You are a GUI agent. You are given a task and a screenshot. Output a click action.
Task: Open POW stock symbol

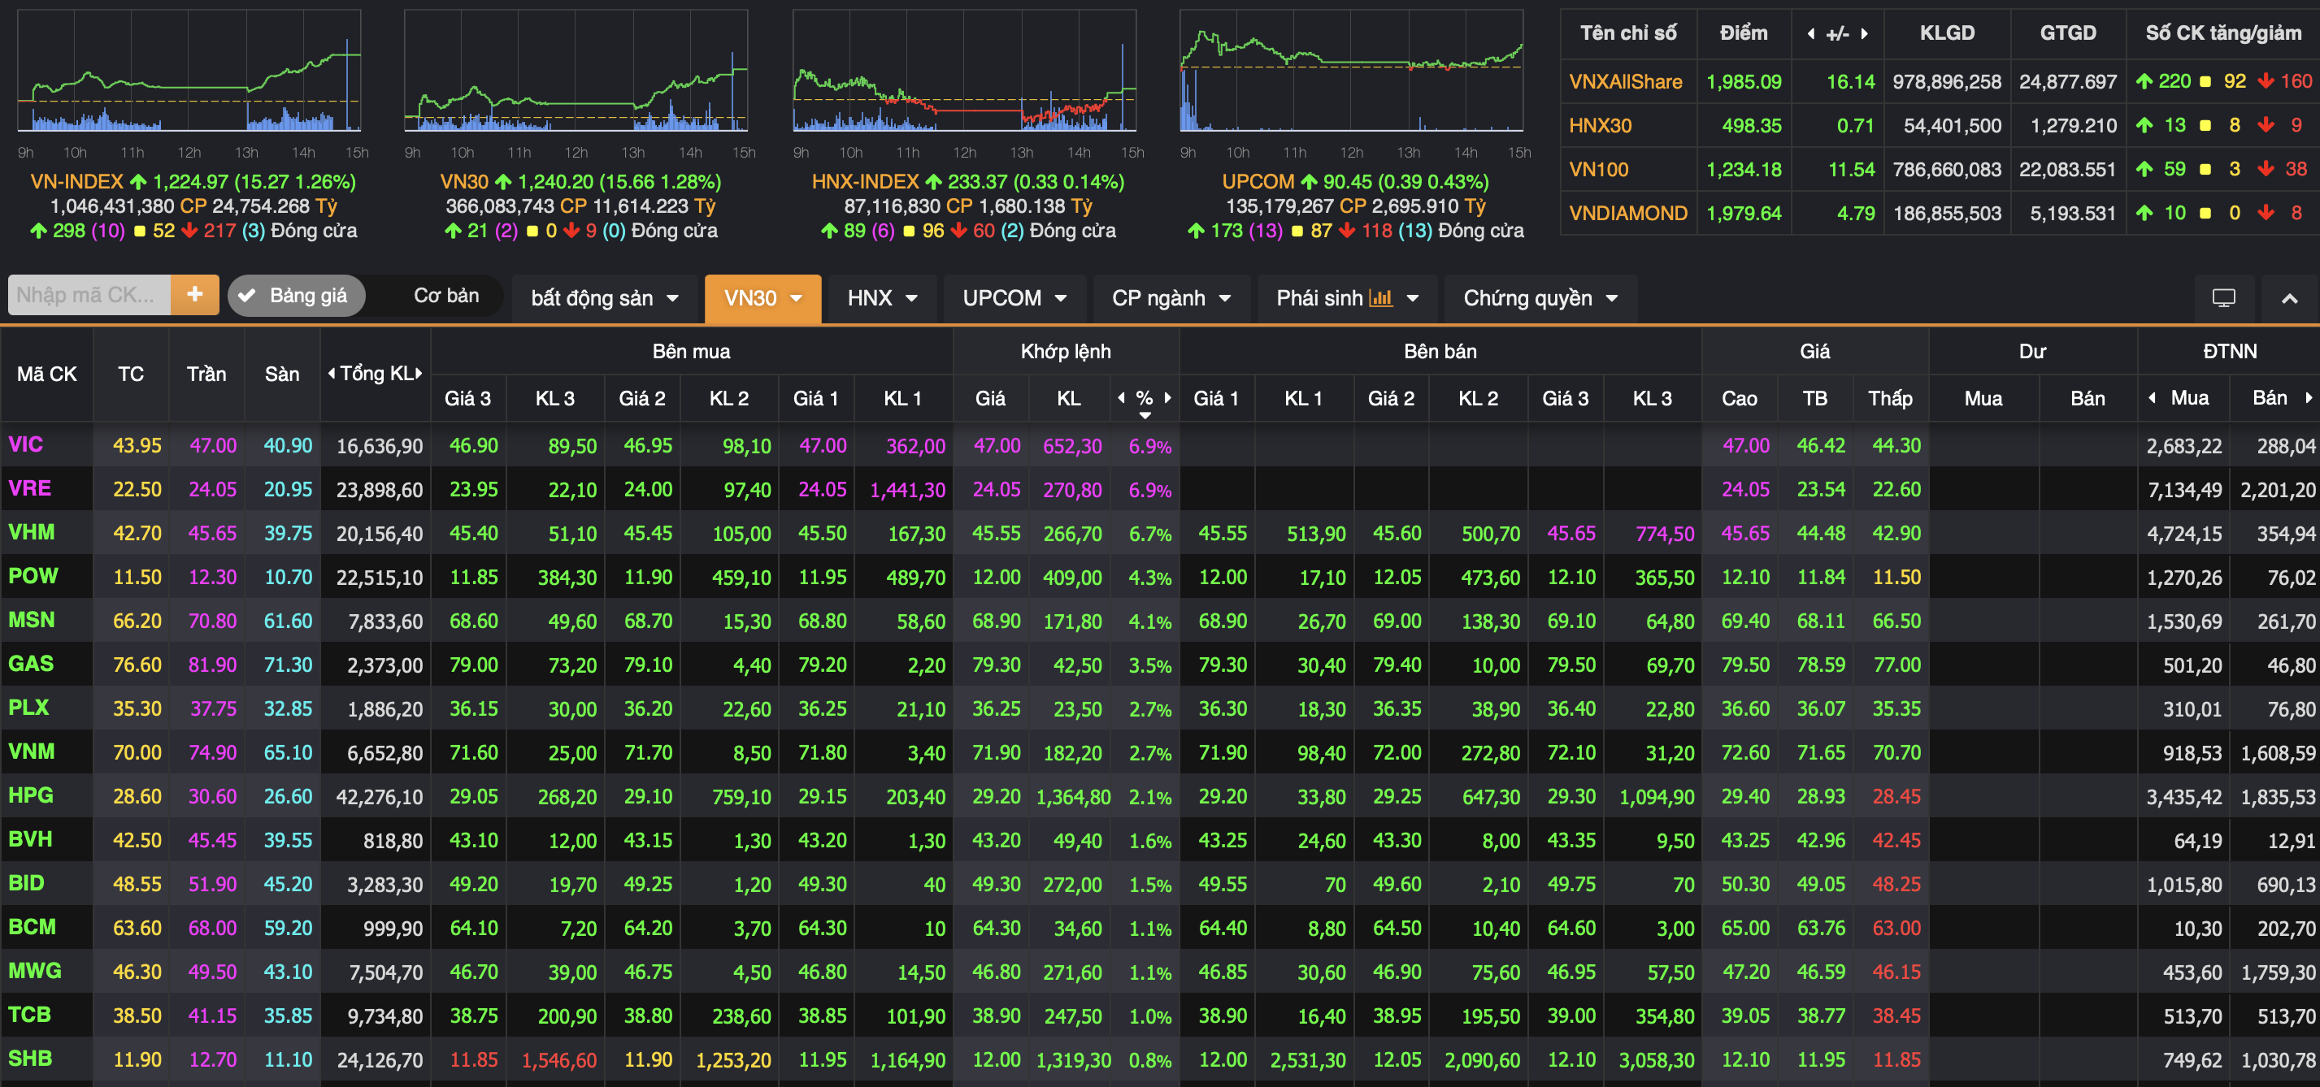click(x=33, y=576)
